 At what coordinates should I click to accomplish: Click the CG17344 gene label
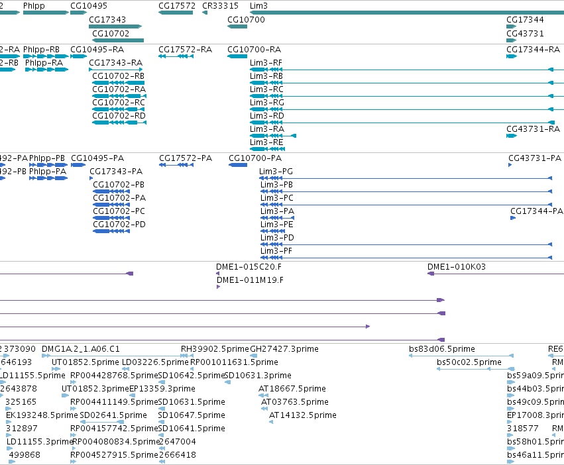coord(525,19)
